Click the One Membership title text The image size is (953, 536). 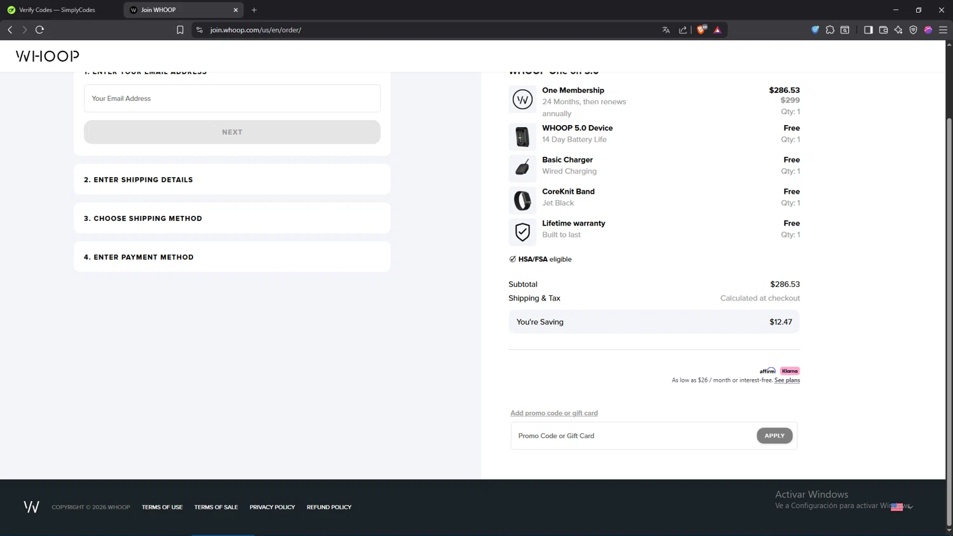[573, 90]
